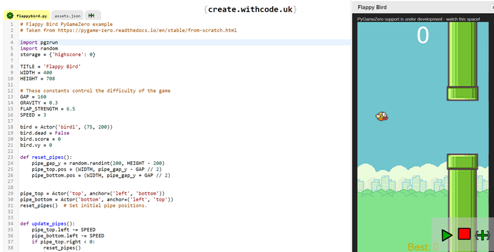The height and width of the screenshot is (252, 494).
Task: Click the 'pipe_top.left -= SPEED' line
Action: [64, 230]
